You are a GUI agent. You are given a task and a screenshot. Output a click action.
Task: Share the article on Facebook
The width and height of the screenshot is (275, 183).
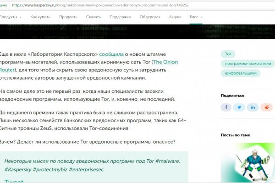[226, 107]
